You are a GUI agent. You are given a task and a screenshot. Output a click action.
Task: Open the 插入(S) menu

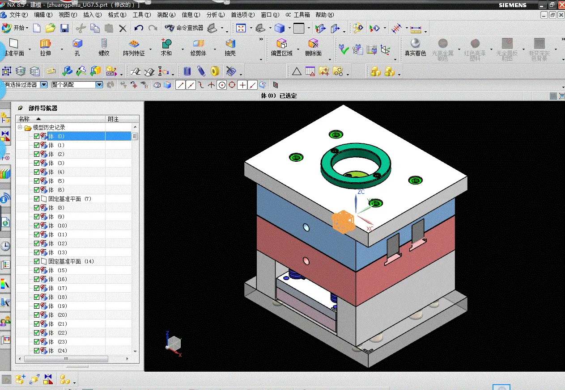92,15
